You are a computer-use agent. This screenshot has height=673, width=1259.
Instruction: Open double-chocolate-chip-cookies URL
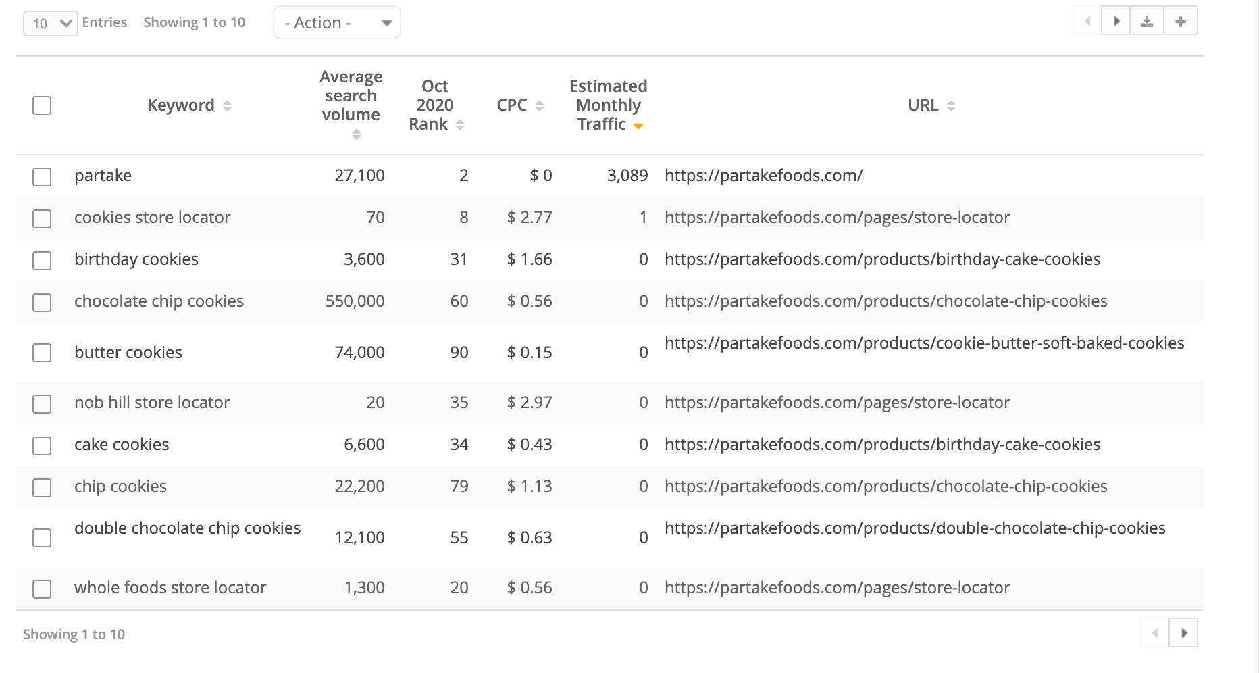tap(915, 528)
